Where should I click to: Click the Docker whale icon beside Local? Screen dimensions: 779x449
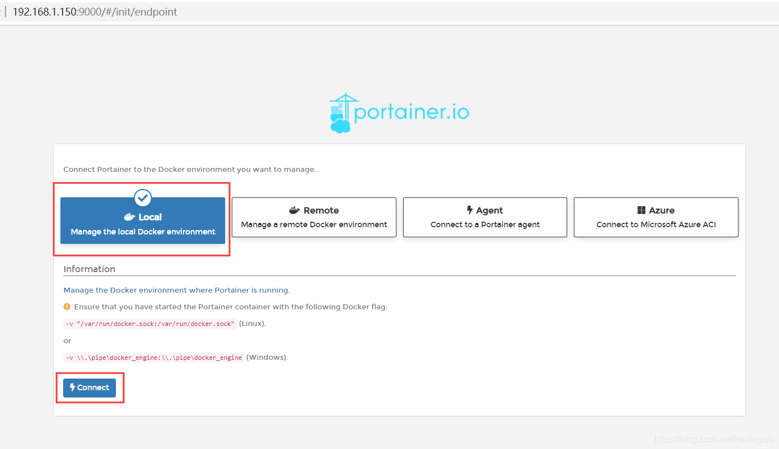click(129, 217)
